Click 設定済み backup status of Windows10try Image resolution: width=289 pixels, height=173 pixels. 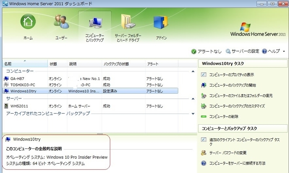[110, 91]
